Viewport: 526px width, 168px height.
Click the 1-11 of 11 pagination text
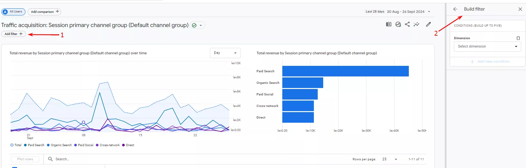point(416,159)
